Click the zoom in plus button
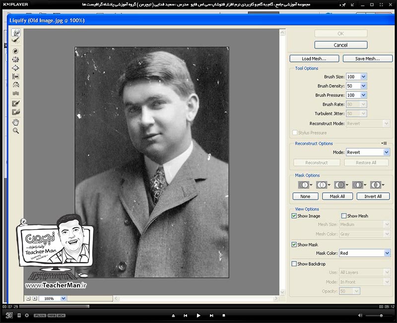The image size is (397, 323). (35, 299)
